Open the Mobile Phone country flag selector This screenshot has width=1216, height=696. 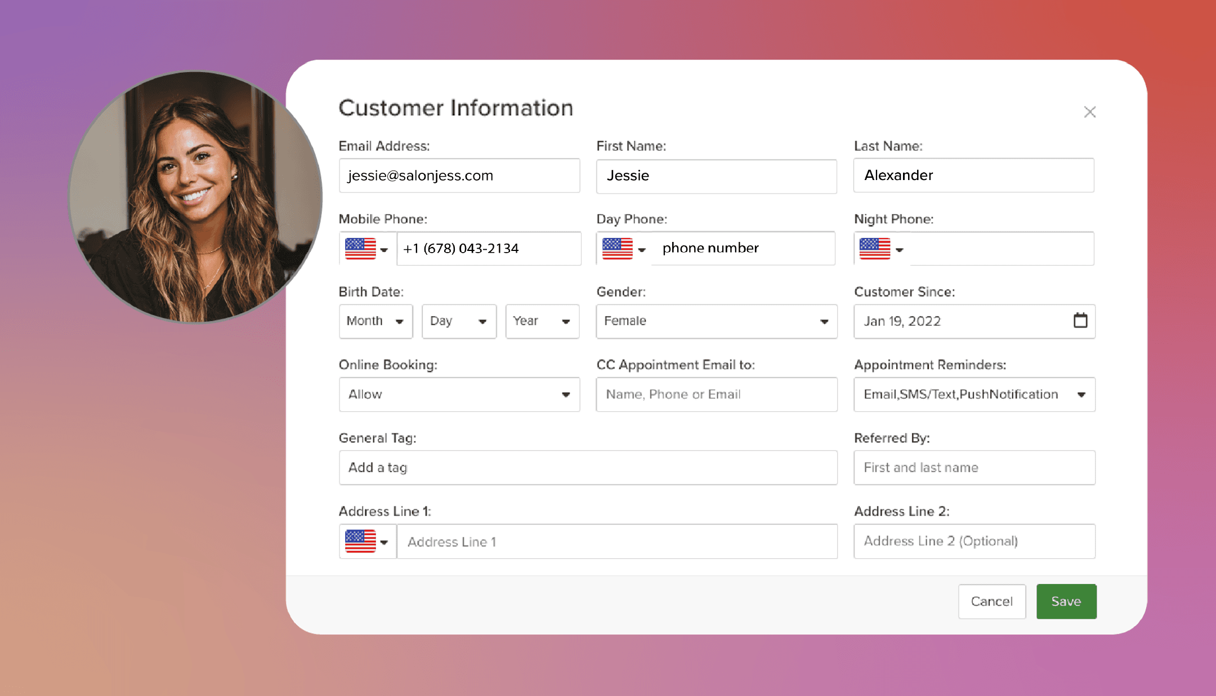(366, 249)
